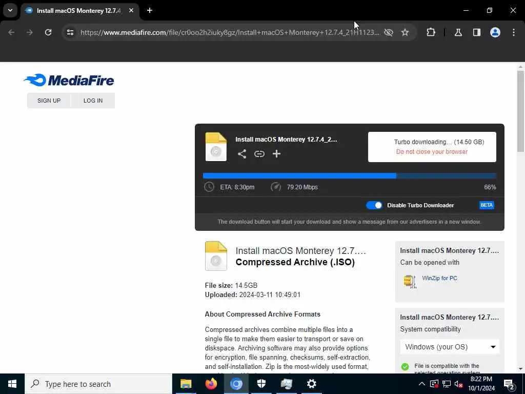Click the BETA badge
Image resolution: width=525 pixels, height=394 pixels.
[x=487, y=205]
